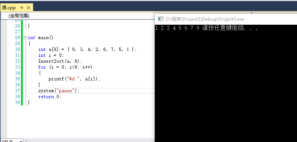This screenshot has width=297, height=142.
Task: Open the (全局范围) scope dropdown
Action: (78, 16)
